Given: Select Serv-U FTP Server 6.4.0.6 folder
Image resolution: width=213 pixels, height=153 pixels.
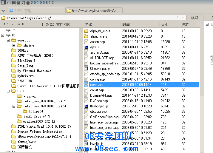Looking at the screenshot, I should [x=48, y=86].
